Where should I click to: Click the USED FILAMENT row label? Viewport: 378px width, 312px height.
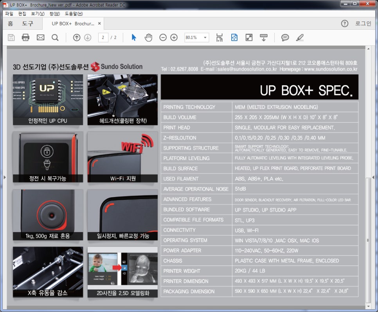tap(181, 179)
